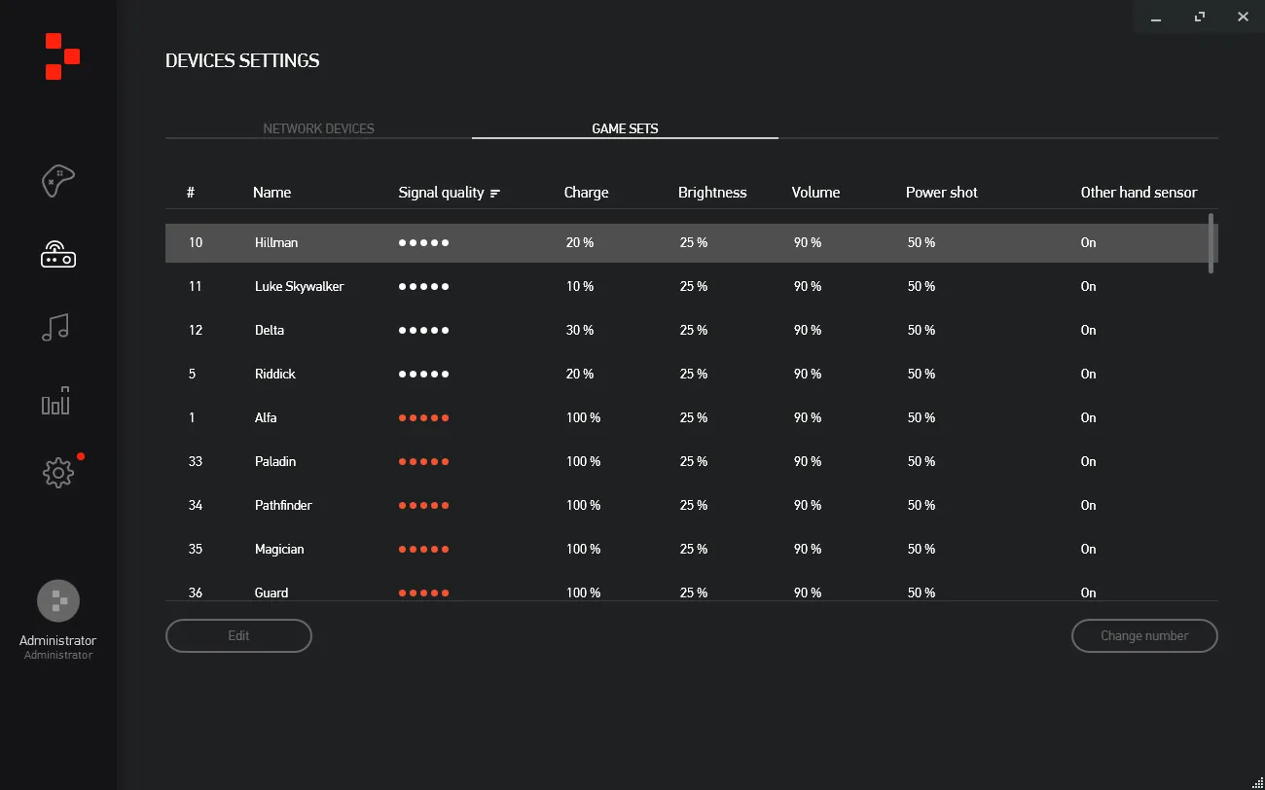The width and height of the screenshot is (1265, 790).
Task: Click the red squares app logo
Action: coord(62,56)
